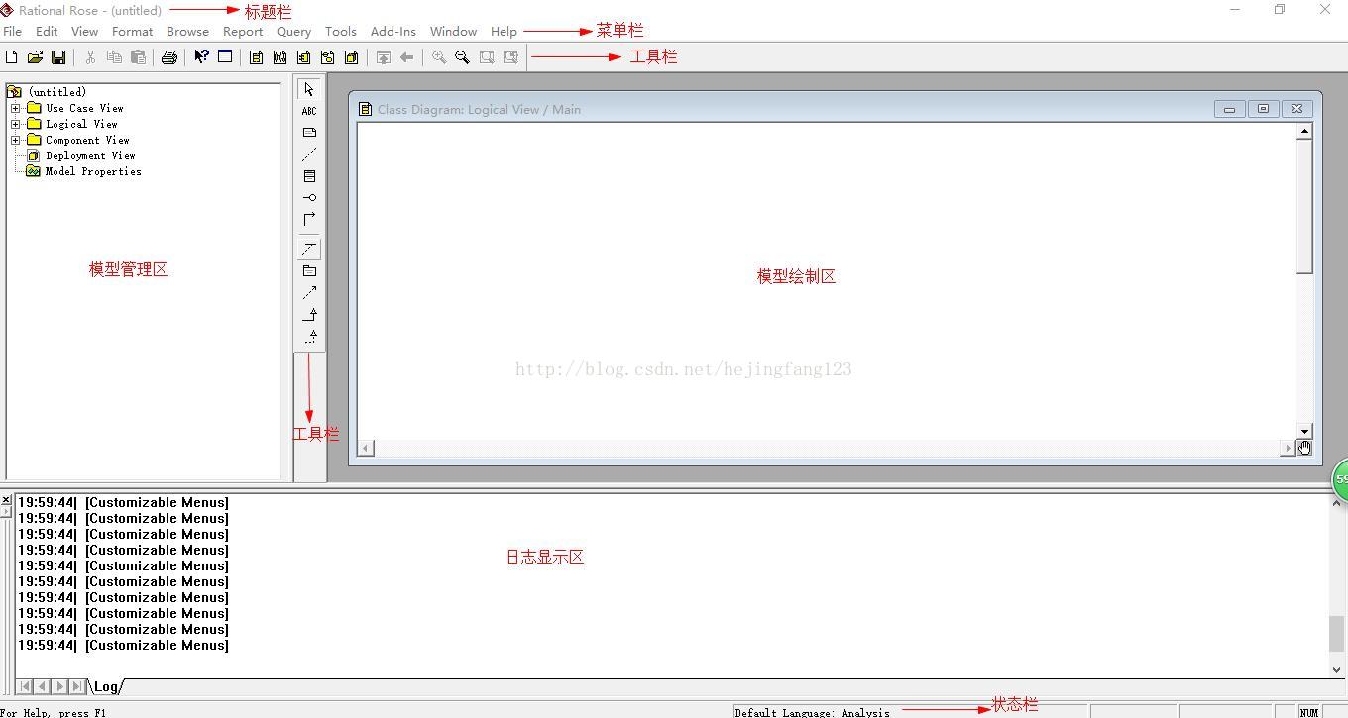Viewport: 1348px width, 718px height.
Task: Click the Cut scissors icon
Action: tap(90, 57)
